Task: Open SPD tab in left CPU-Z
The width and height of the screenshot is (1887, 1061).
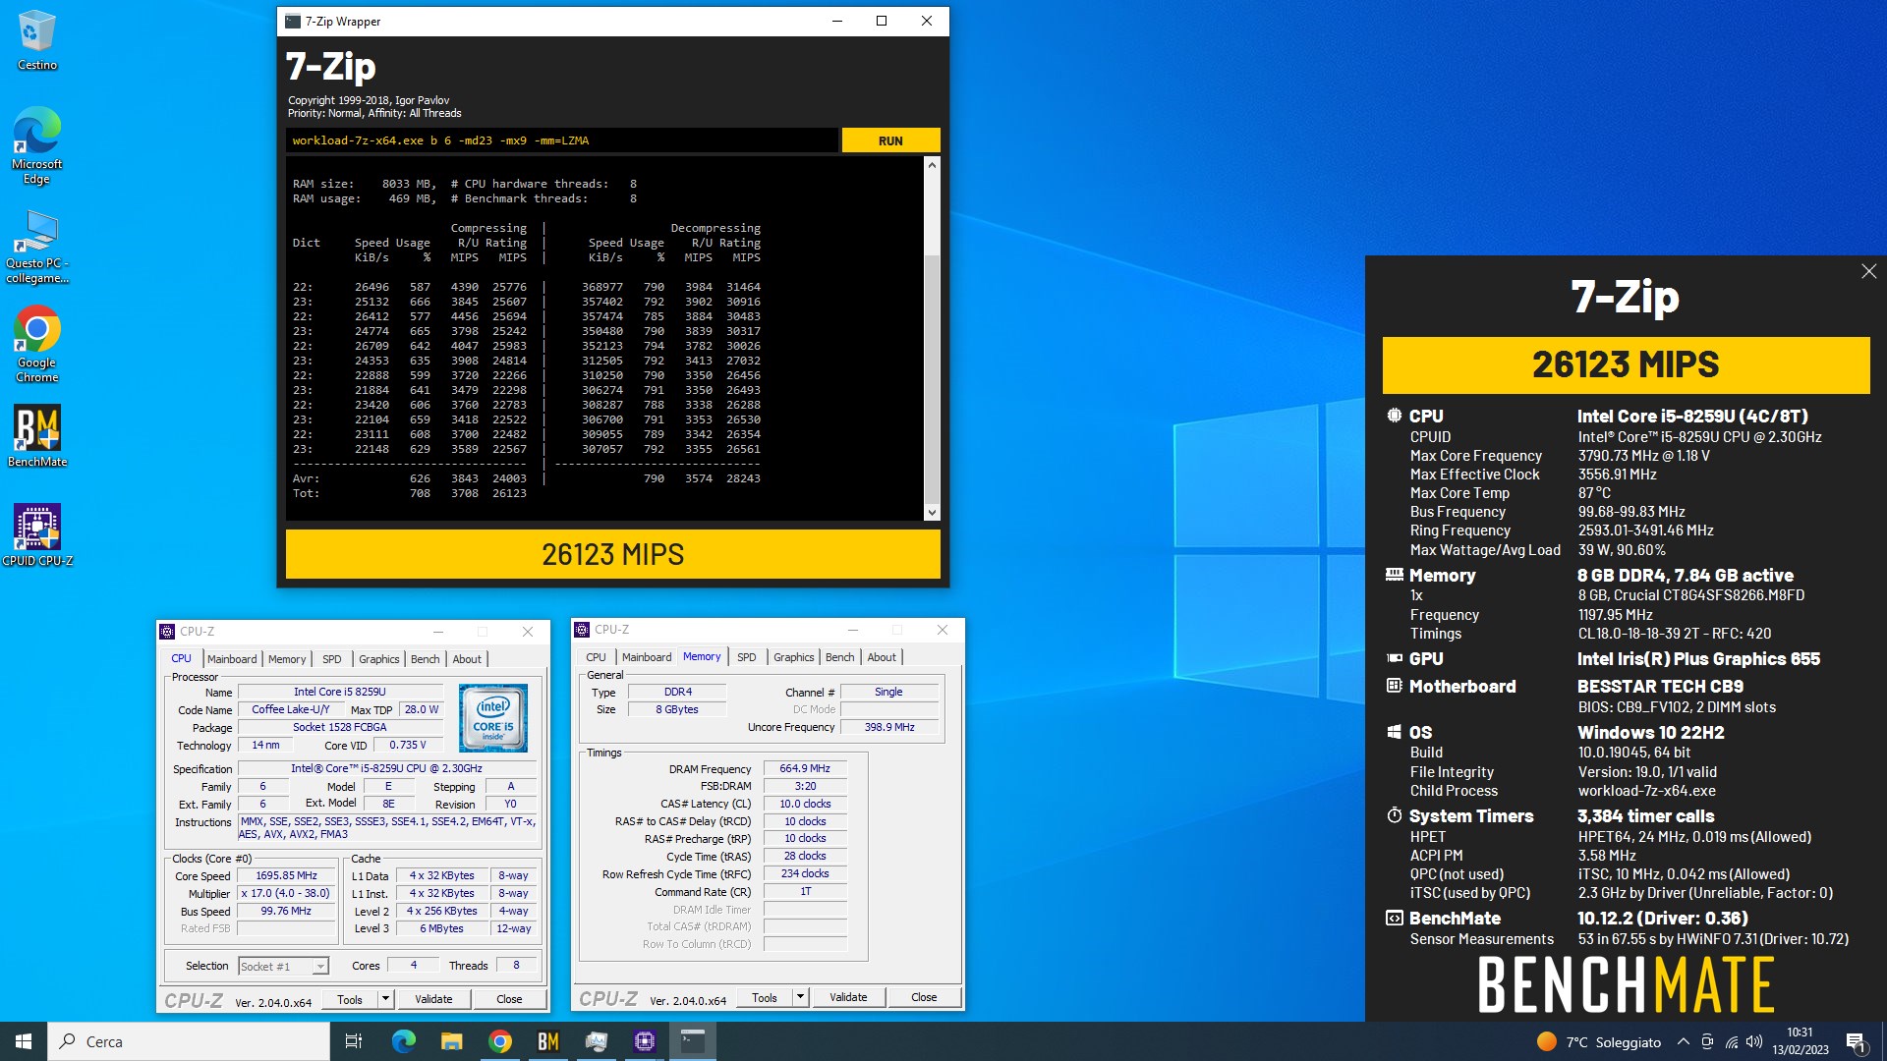Action: [332, 659]
